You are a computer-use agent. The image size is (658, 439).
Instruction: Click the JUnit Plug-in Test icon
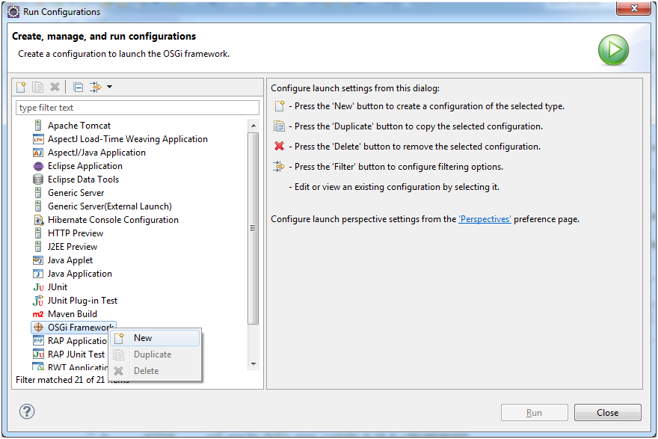coord(38,301)
